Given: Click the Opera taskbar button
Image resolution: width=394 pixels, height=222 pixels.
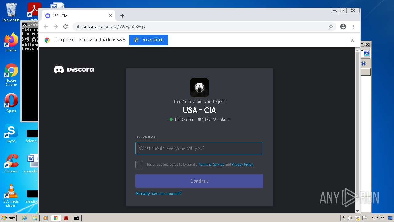Looking at the screenshot, I should click(66, 218).
